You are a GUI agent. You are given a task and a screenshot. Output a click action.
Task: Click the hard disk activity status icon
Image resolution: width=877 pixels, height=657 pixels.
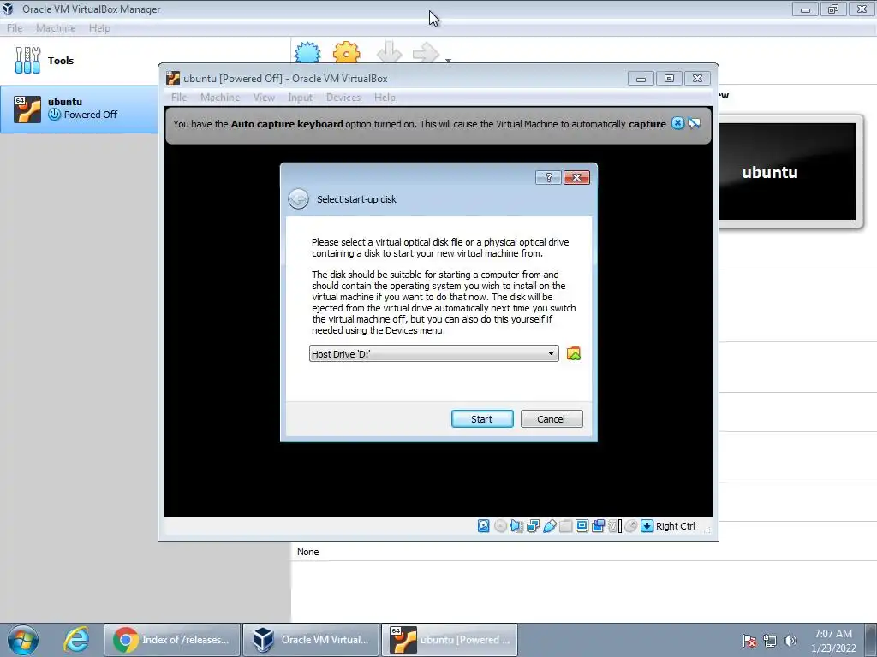click(484, 526)
